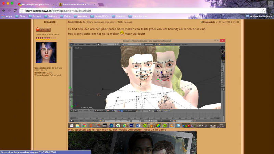Open the Sims bookmarks folder
274x154 pixels.
pos(20,16)
